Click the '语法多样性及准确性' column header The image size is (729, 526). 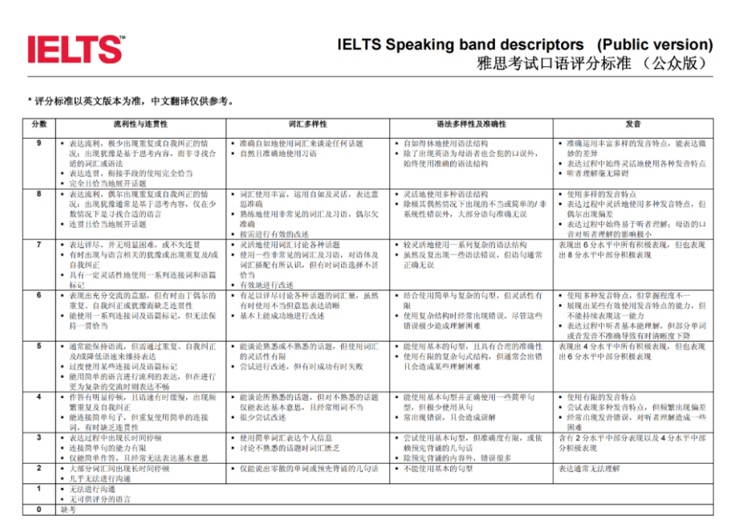click(x=471, y=124)
